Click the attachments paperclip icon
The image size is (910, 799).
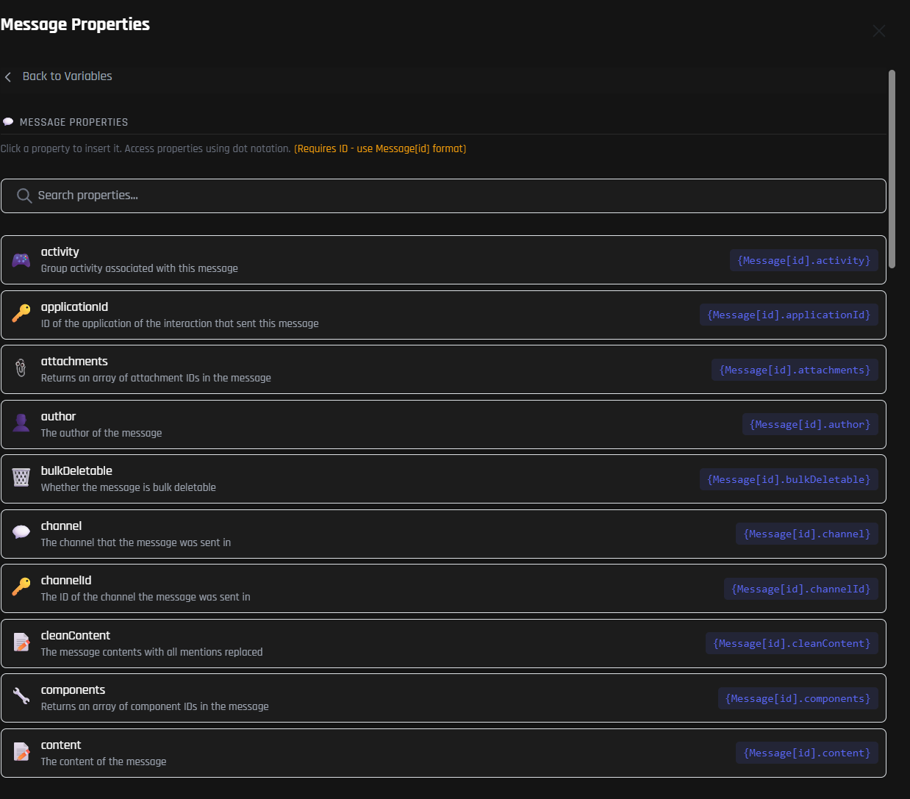[21, 368]
